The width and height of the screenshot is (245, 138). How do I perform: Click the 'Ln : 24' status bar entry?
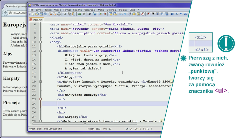(x=129, y=129)
